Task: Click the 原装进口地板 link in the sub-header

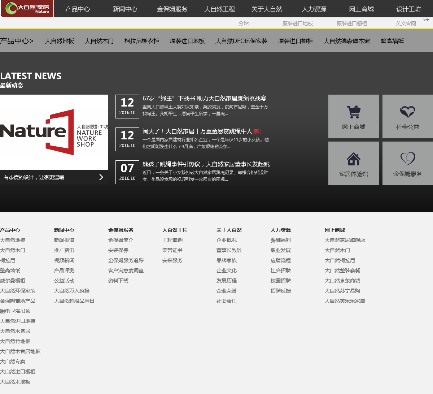Action: tap(298, 23)
